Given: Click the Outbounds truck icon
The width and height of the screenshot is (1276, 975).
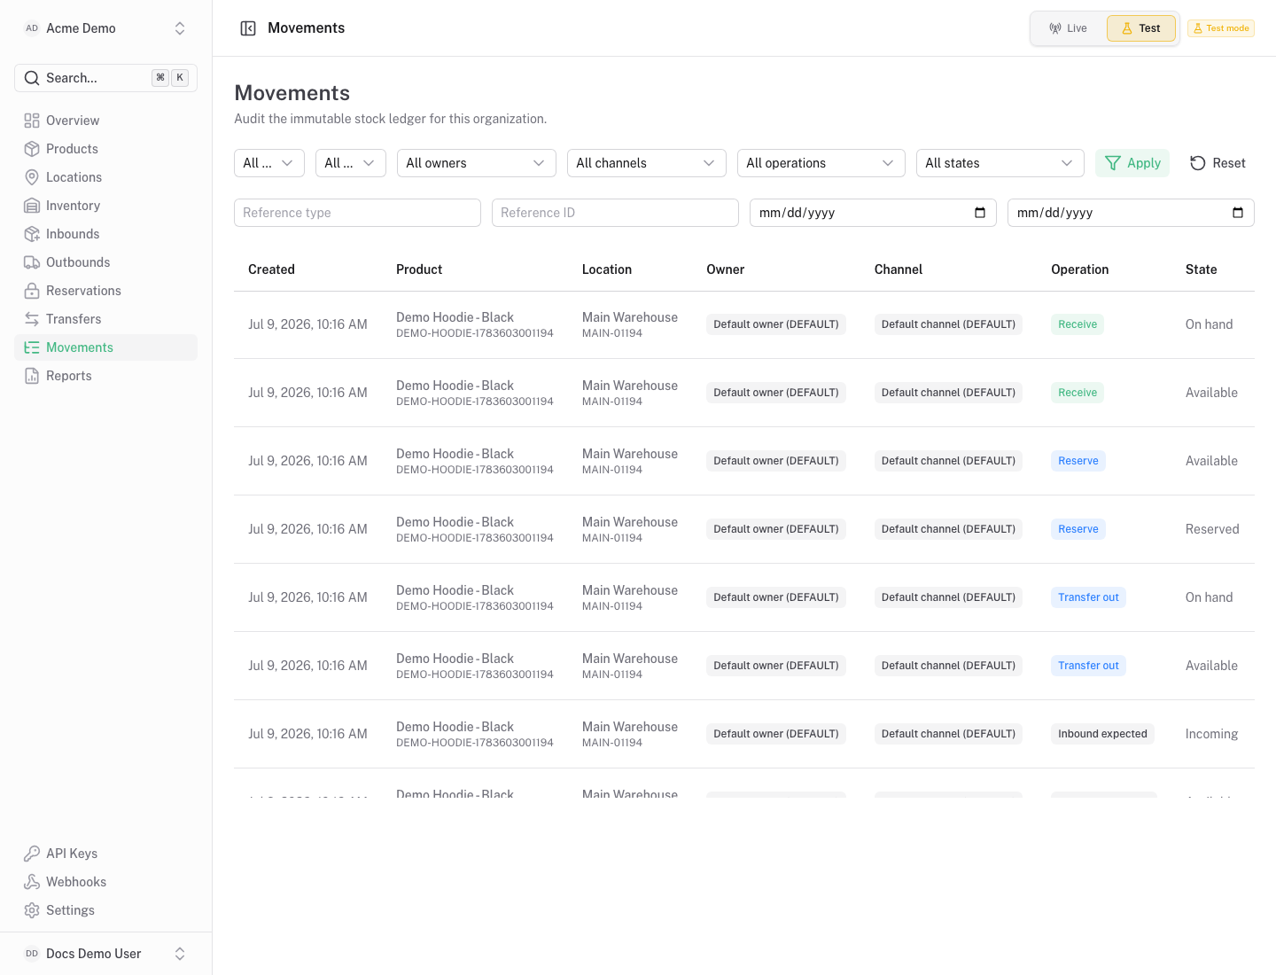Looking at the screenshot, I should 32,262.
